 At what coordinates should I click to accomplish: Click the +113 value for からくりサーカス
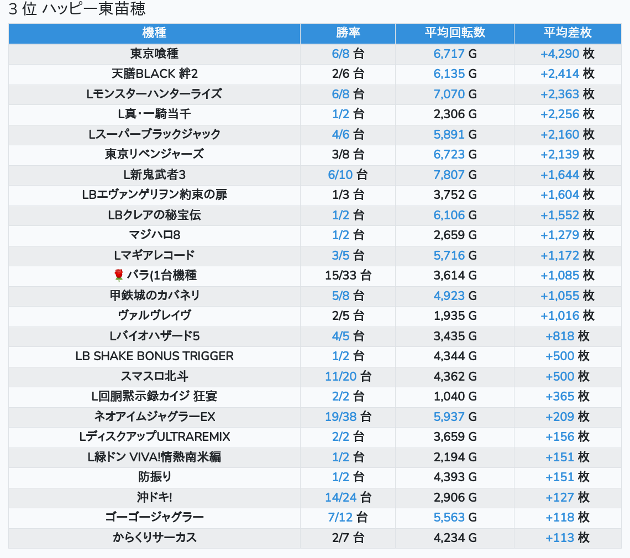coord(560,538)
